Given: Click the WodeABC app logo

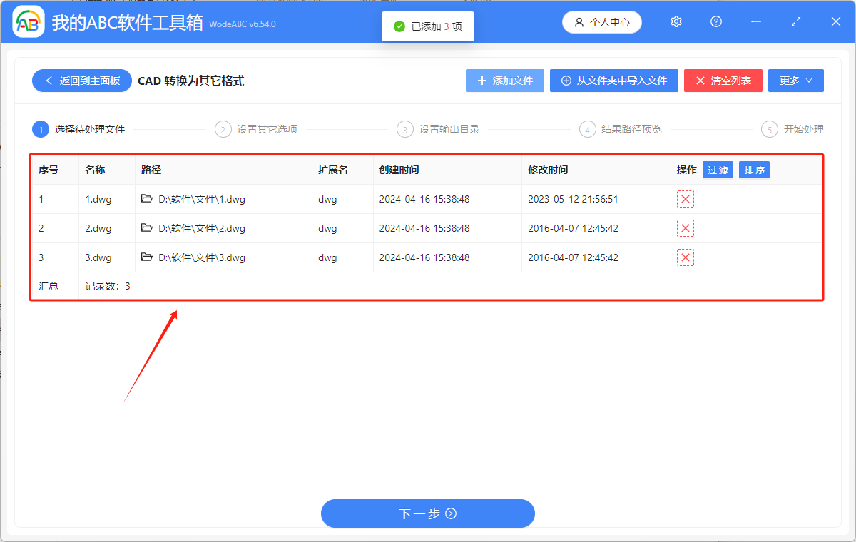Looking at the screenshot, I should coord(29,21).
